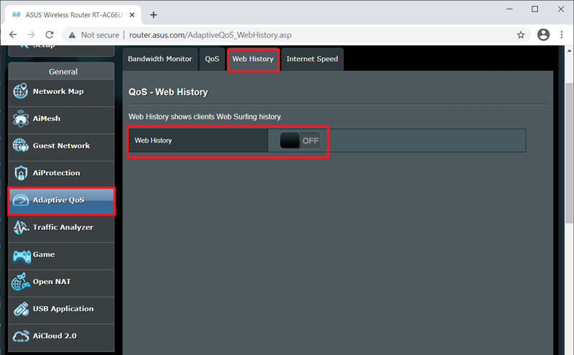Click the Web History tab
Image resolution: width=574 pixels, height=355 pixels.
coord(253,59)
